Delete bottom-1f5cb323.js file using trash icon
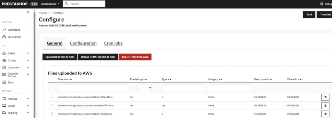 coord(326,114)
